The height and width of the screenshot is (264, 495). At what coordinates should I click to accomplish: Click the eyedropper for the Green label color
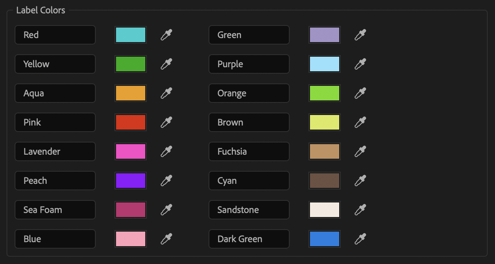point(360,35)
